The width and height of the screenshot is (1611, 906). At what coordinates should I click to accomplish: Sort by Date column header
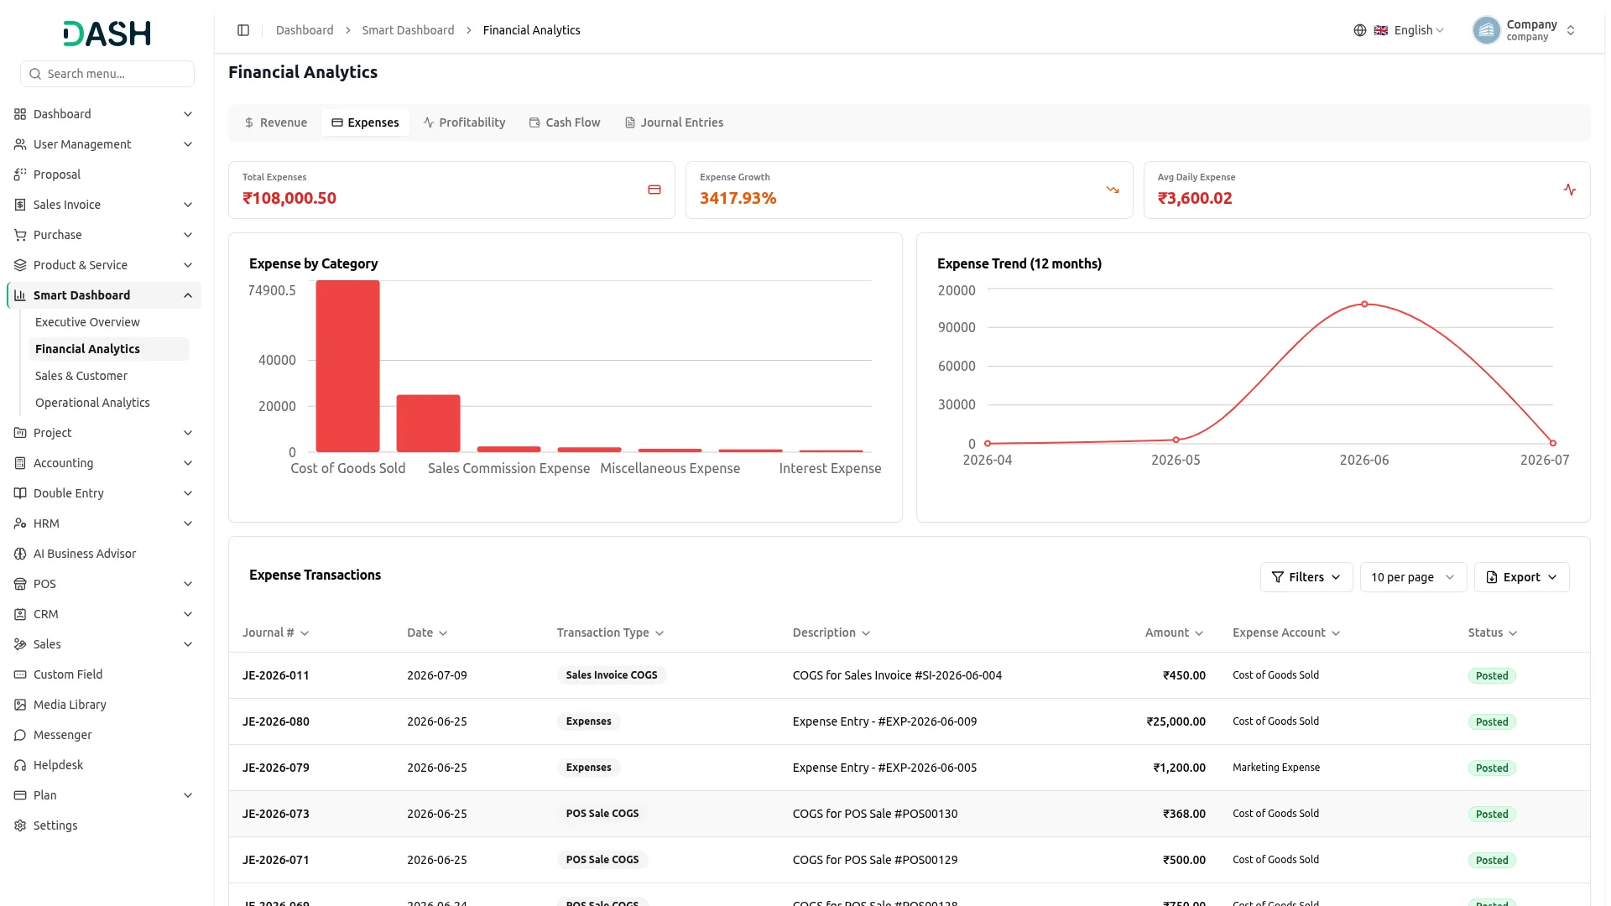427,633
